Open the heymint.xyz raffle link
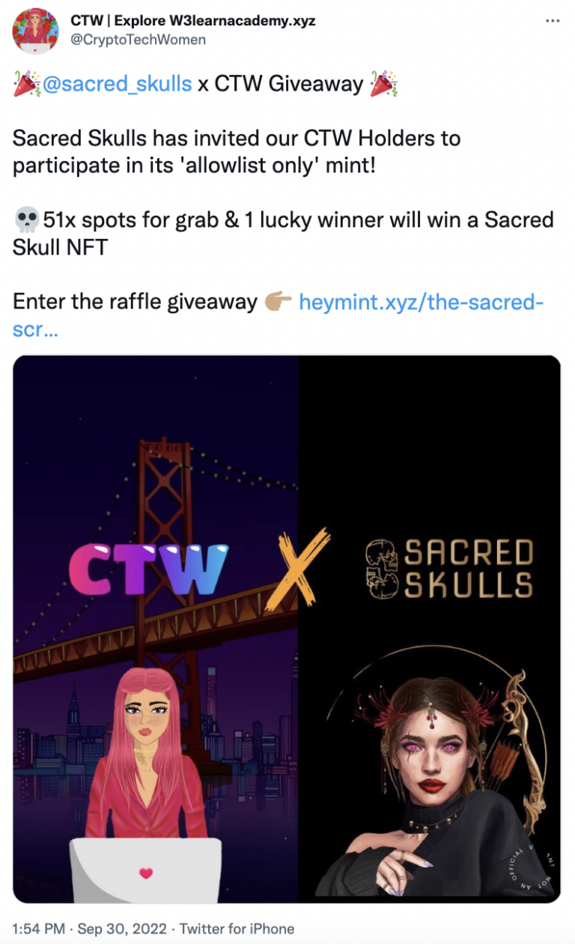This screenshot has width=575, height=944. (x=278, y=315)
